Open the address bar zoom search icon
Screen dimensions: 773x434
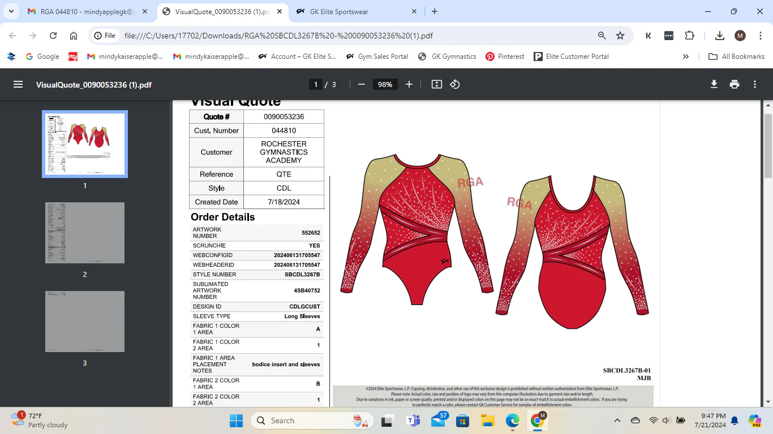(x=602, y=36)
